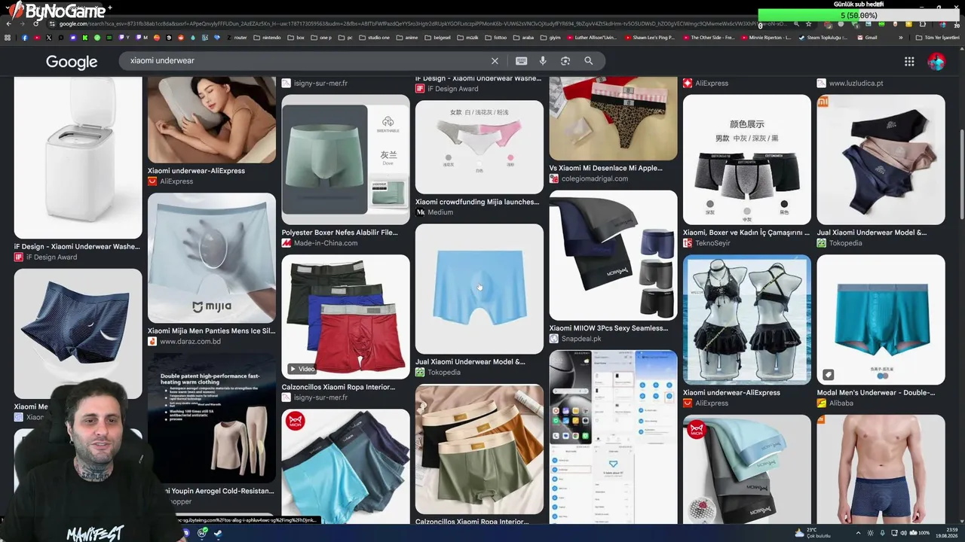Open the araba bookmarks folder
965x542 pixels.
(522, 38)
